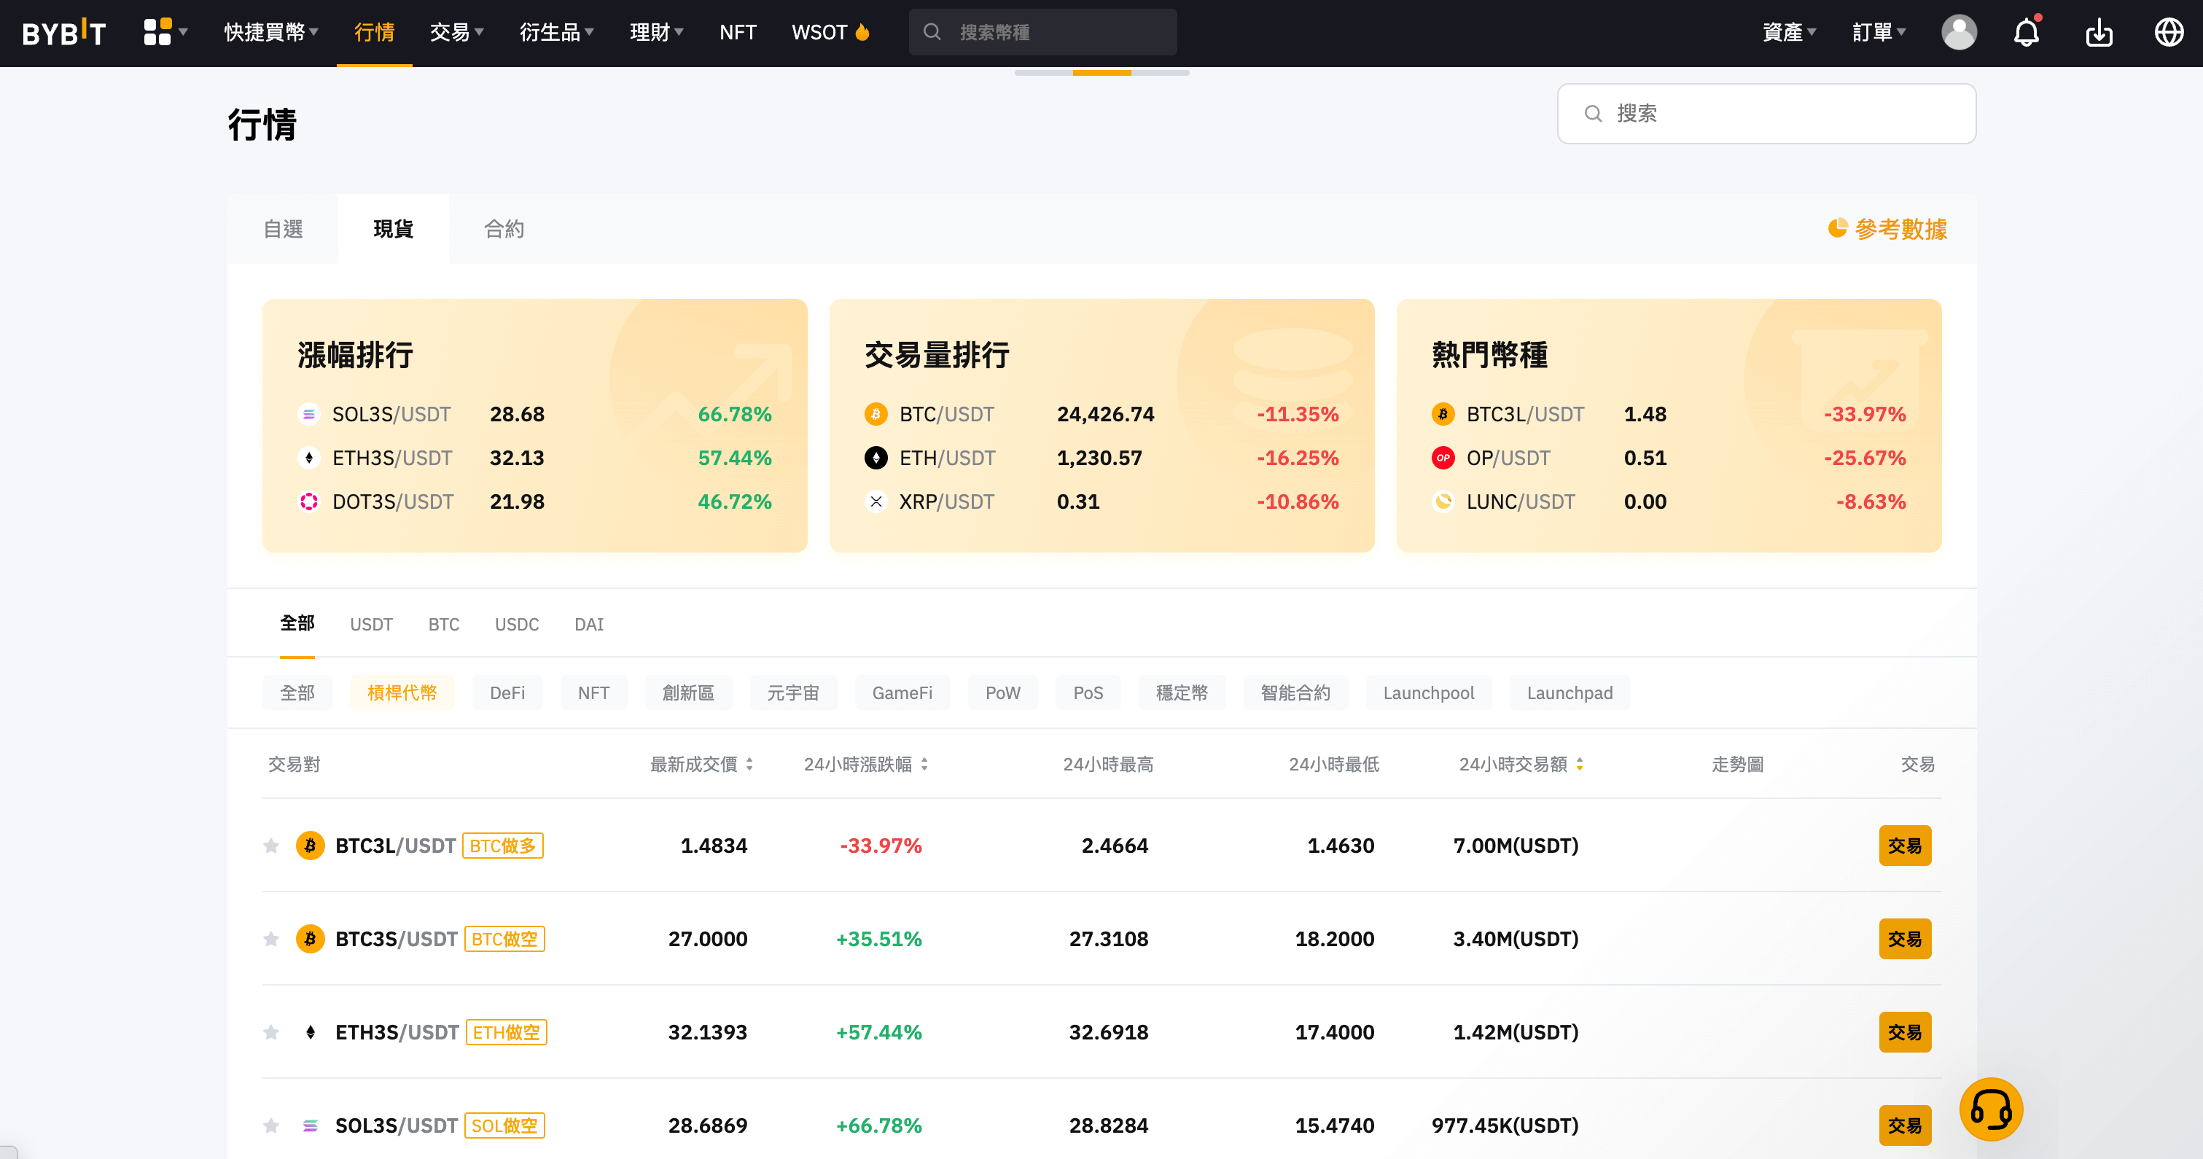The height and width of the screenshot is (1159, 2203).
Task: Switch to the 合約 tab
Action: click(x=504, y=228)
